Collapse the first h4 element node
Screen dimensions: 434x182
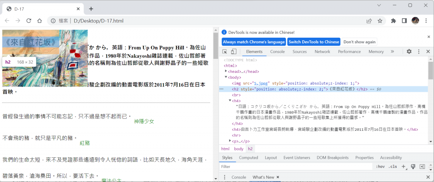(230, 100)
